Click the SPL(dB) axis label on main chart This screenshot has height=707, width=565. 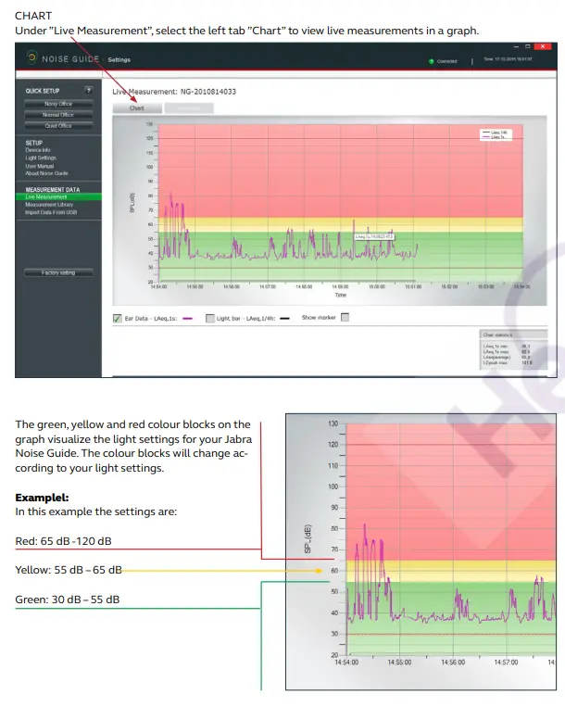click(x=132, y=203)
